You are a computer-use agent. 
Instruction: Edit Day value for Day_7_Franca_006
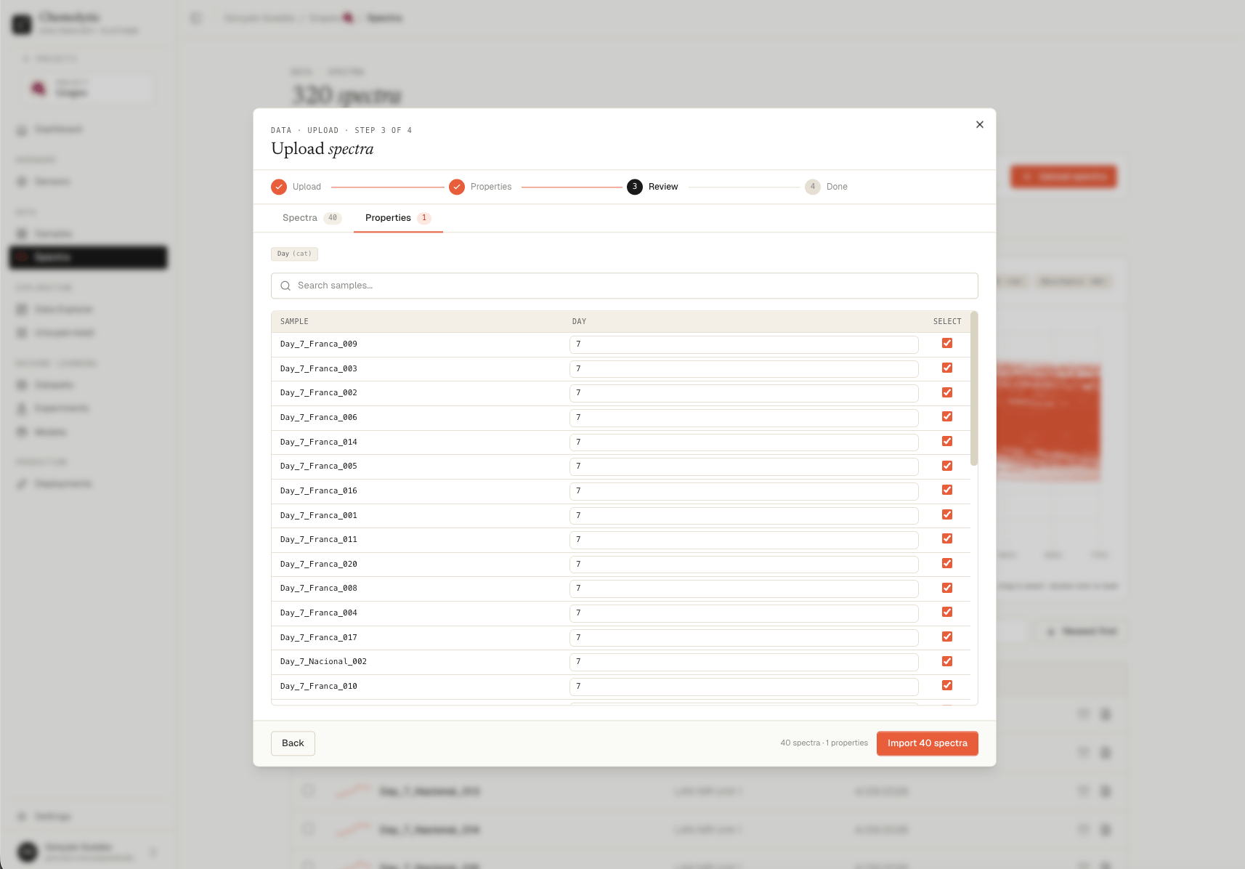coord(744,418)
